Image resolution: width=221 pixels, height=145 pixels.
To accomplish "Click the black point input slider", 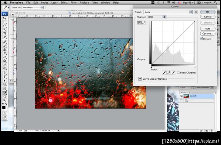I will 151,67.
